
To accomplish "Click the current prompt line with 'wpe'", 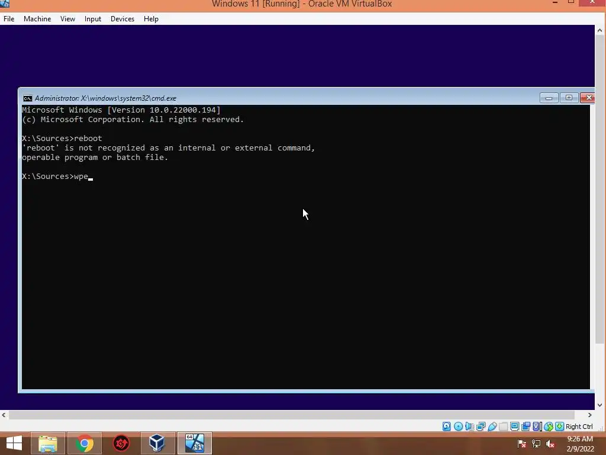I will [x=57, y=177].
